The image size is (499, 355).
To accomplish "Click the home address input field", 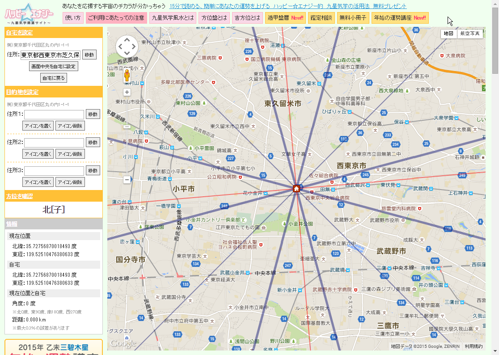I will (51, 55).
